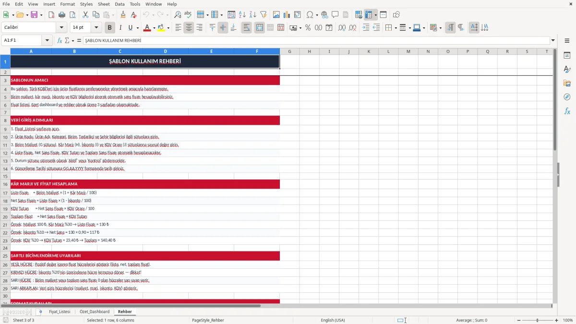
Task: Format cells as Percent icon
Action: (x=308, y=28)
